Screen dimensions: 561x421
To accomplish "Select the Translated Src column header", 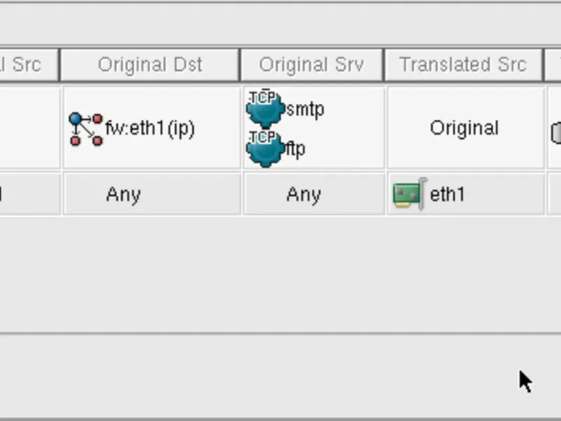I will point(463,65).
